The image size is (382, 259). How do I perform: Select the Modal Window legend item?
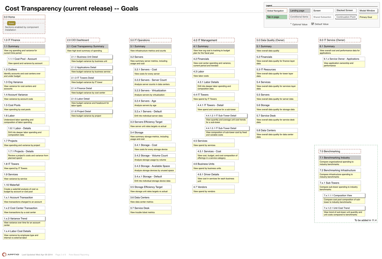(368, 10)
